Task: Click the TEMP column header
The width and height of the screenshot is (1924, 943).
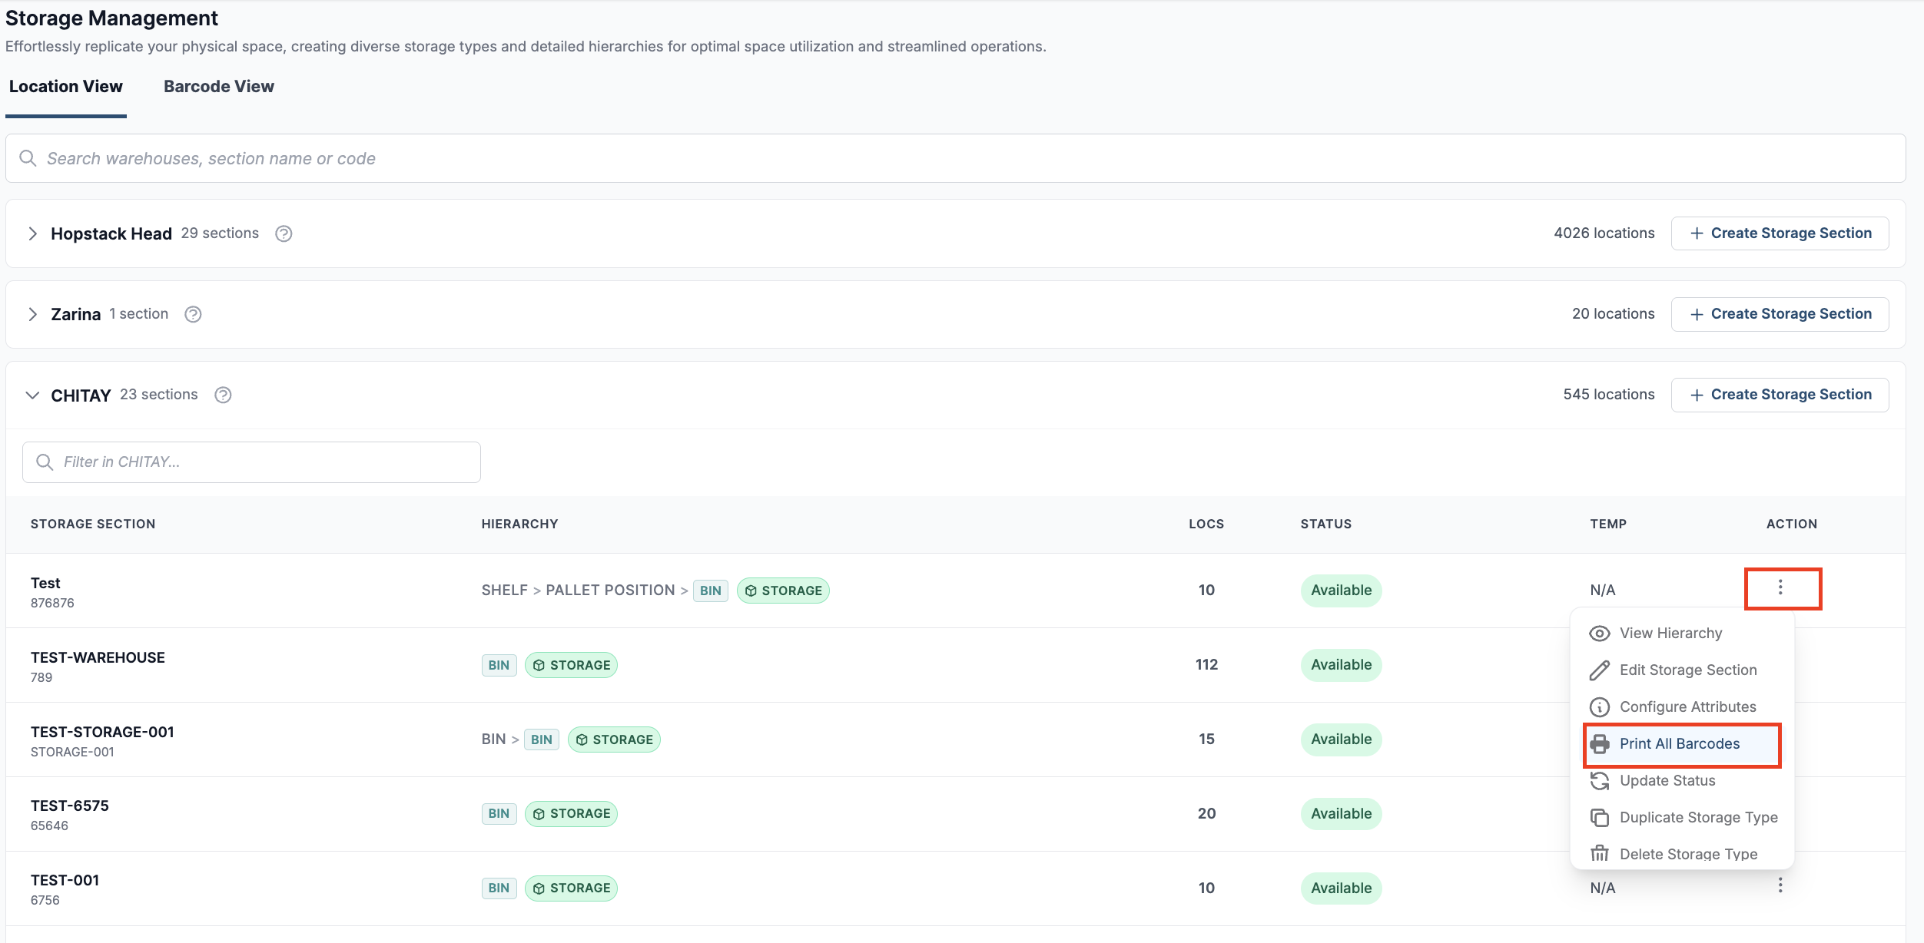Action: (x=1608, y=524)
